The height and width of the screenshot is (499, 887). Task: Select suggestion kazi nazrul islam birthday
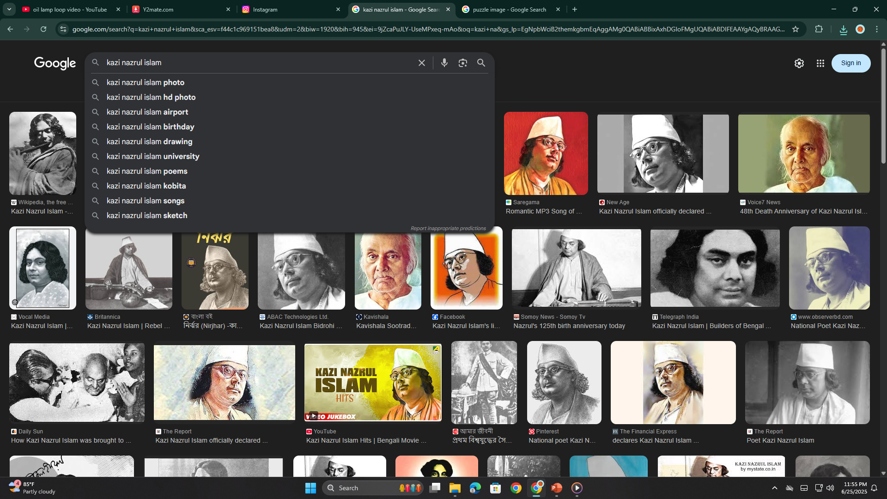coord(289,127)
